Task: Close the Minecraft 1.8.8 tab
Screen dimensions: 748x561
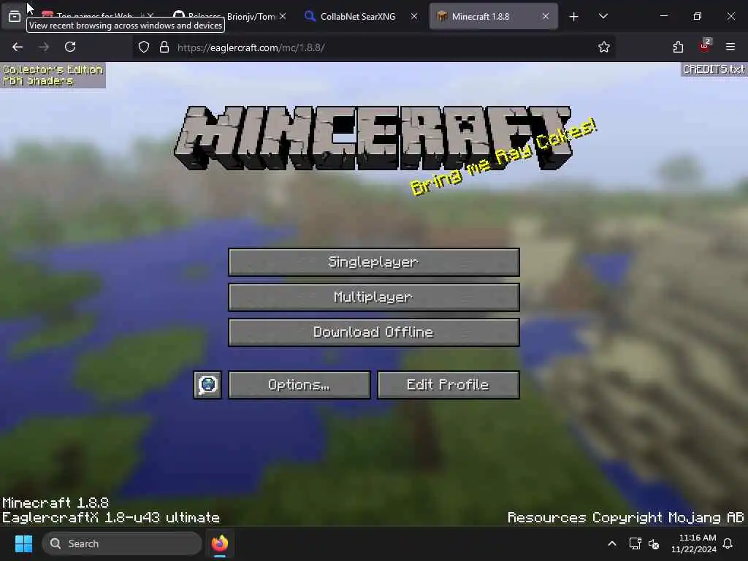Action: coord(545,16)
